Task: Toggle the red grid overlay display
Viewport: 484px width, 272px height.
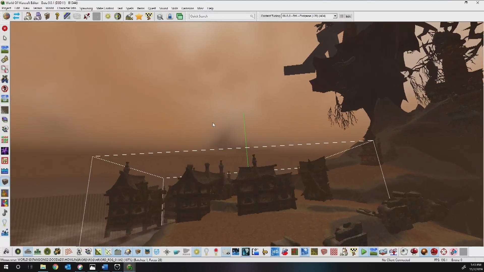Action: 334,252
